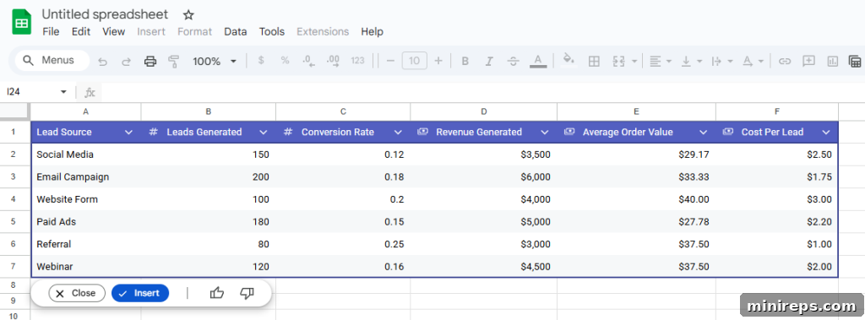Open the fill color picker
Image resolution: width=865 pixels, height=320 pixels.
pos(569,60)
